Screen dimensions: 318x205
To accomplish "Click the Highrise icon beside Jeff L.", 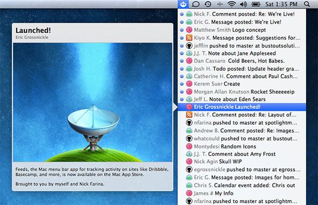I will click(189, 99).
